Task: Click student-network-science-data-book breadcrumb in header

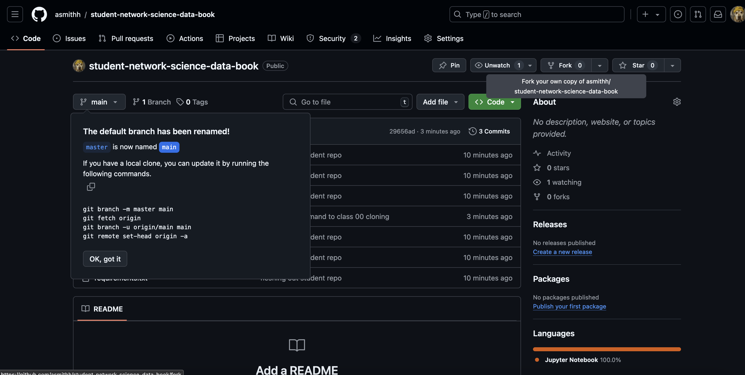Action: click(153, 14)
